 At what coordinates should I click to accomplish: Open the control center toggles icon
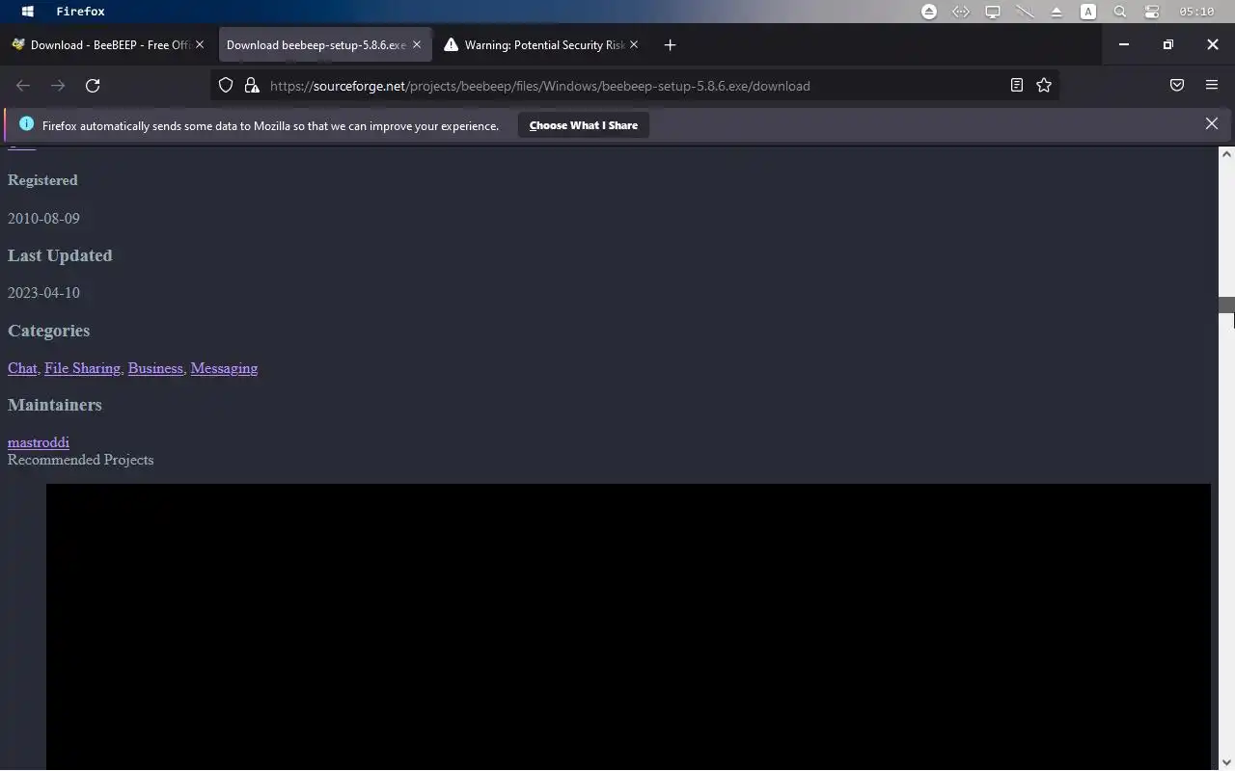pos(1152,12)
